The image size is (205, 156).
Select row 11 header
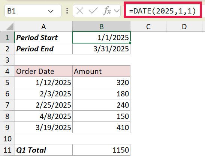tap(7, 150)
